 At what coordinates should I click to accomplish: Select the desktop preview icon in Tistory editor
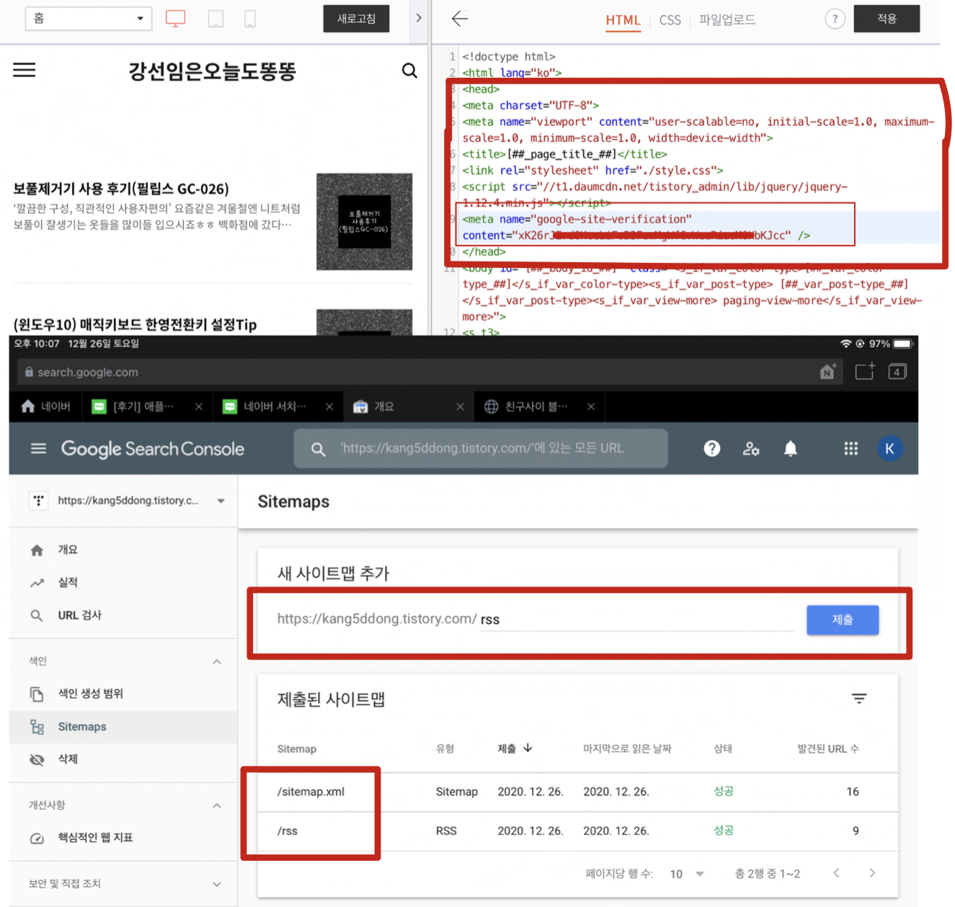[175, 19]
